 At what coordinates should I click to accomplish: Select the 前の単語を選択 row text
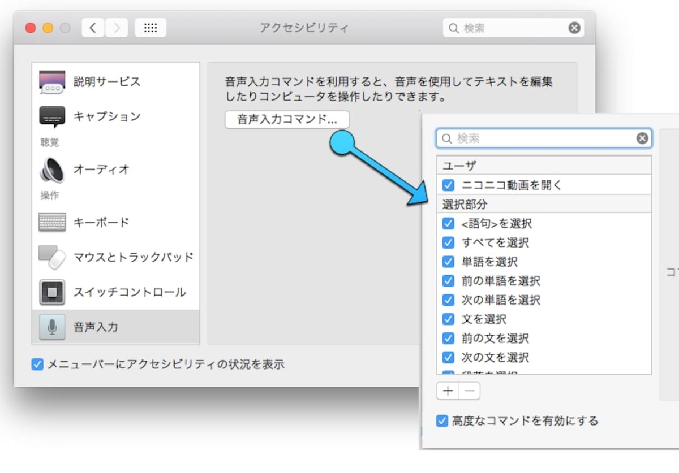501,280
